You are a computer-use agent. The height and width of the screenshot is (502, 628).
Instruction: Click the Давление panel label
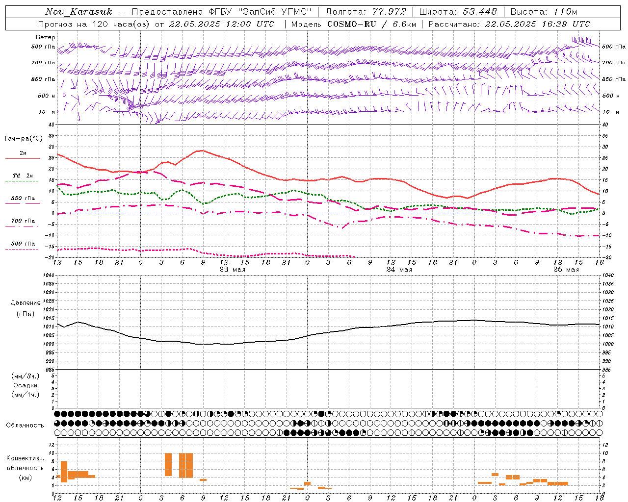click(26, 303)
